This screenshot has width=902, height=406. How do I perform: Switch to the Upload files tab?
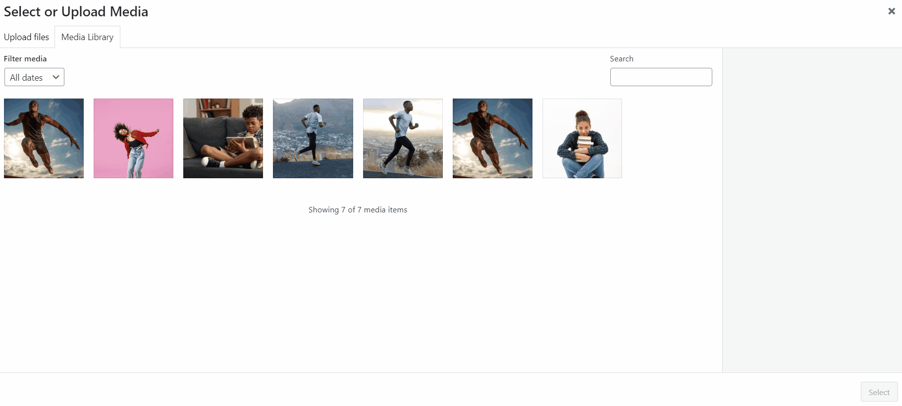(x=27, y=37)
